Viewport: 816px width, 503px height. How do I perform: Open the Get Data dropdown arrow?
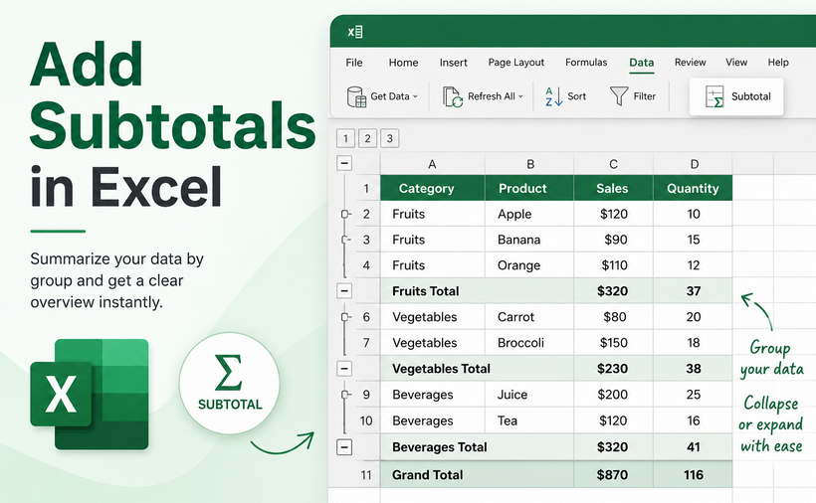click(415, 96)
